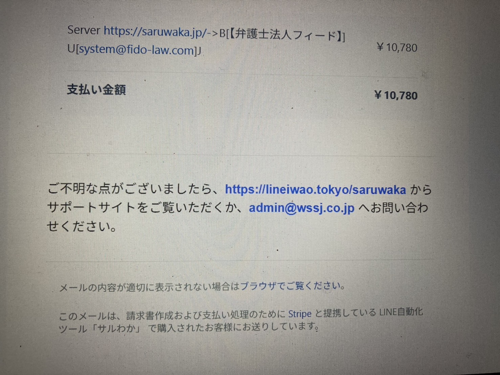Open the https://saruwaka.jp/ server link
The width and height of the screenshot is (500, 375).
(155, 31)
